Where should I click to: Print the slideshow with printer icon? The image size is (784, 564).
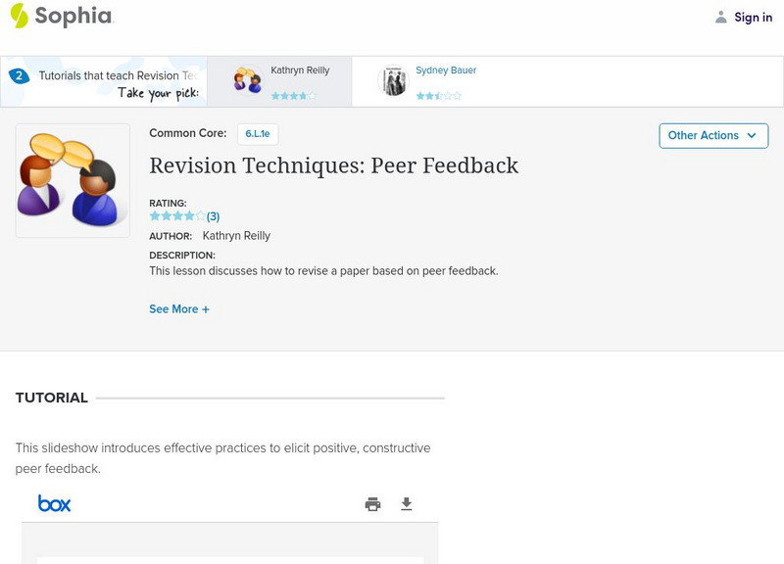point(372,504)
